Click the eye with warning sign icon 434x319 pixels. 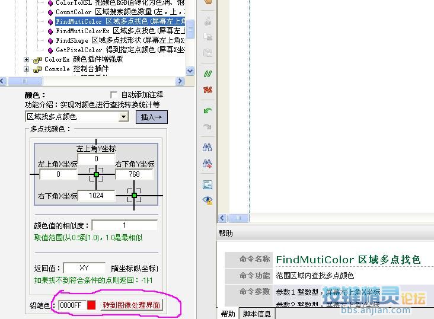208,200
